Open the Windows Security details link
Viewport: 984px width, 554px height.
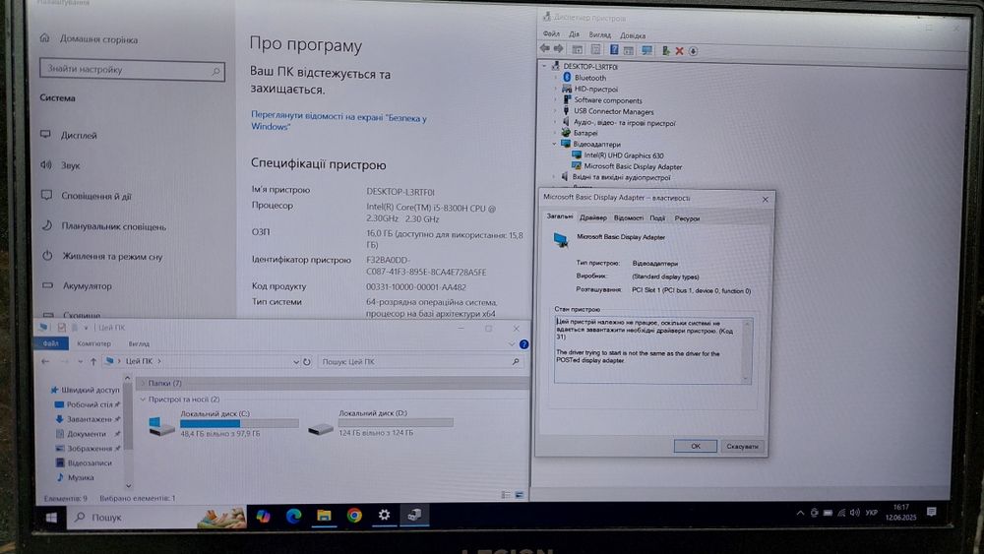(x=338, y=122)
